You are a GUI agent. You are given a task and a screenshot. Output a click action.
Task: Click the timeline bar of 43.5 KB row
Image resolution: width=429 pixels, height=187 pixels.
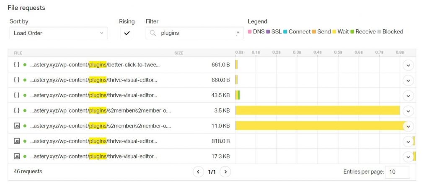point(238,95)
